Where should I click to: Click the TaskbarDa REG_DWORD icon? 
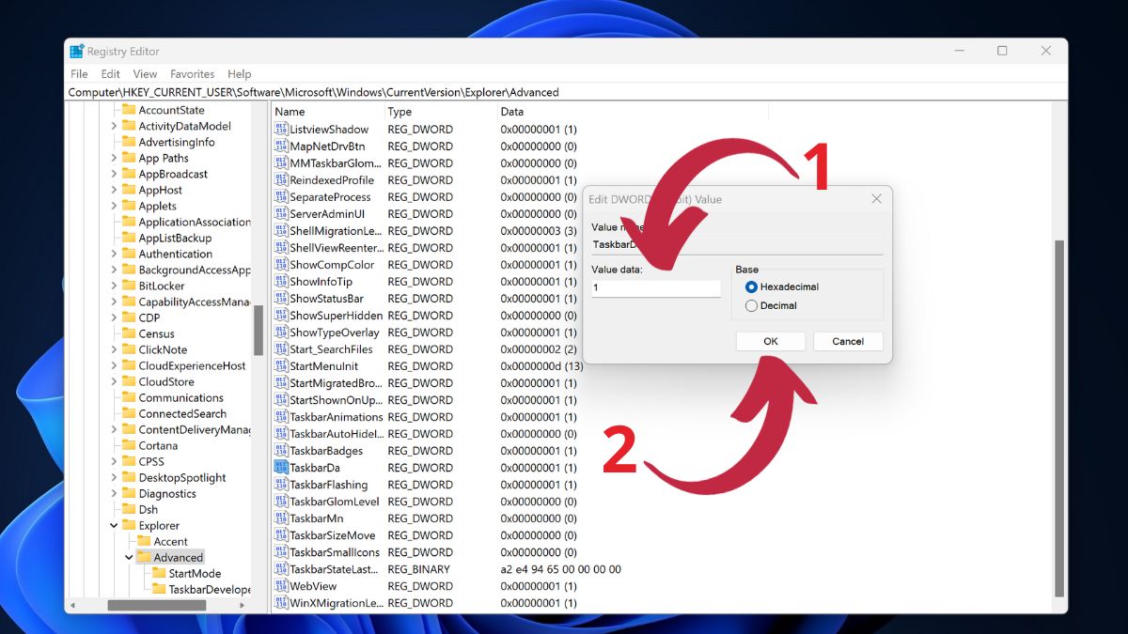(281, 468)
